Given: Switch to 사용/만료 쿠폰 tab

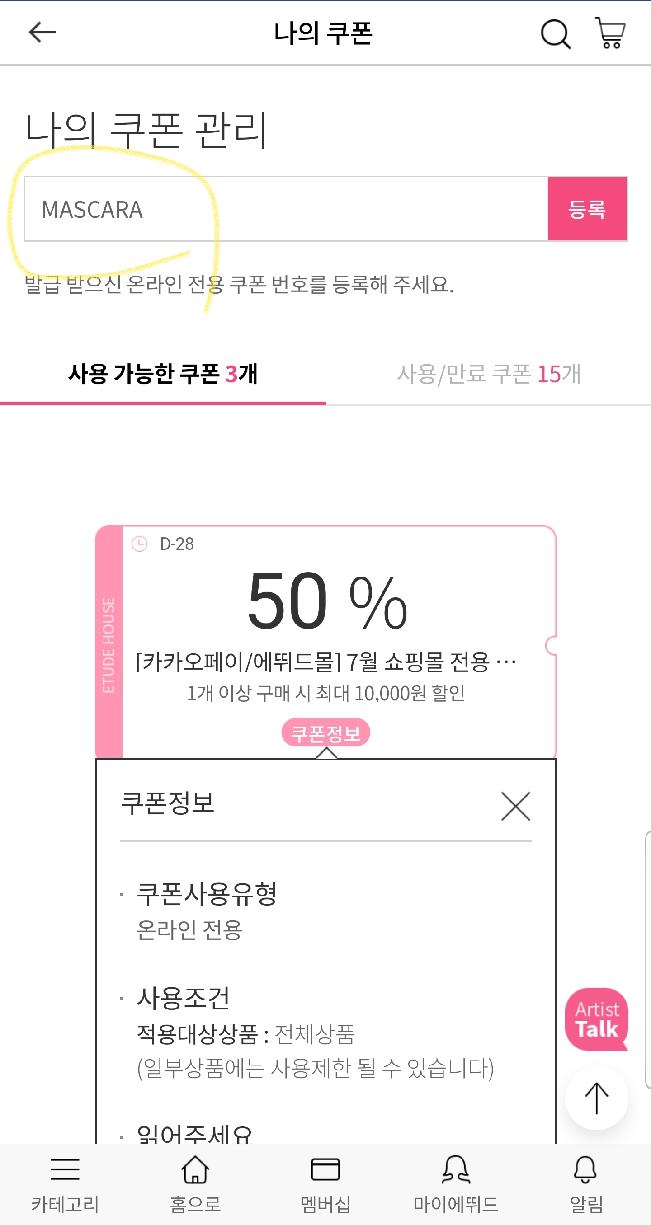Looking at the screenshot, I should [x=489, y=374].
